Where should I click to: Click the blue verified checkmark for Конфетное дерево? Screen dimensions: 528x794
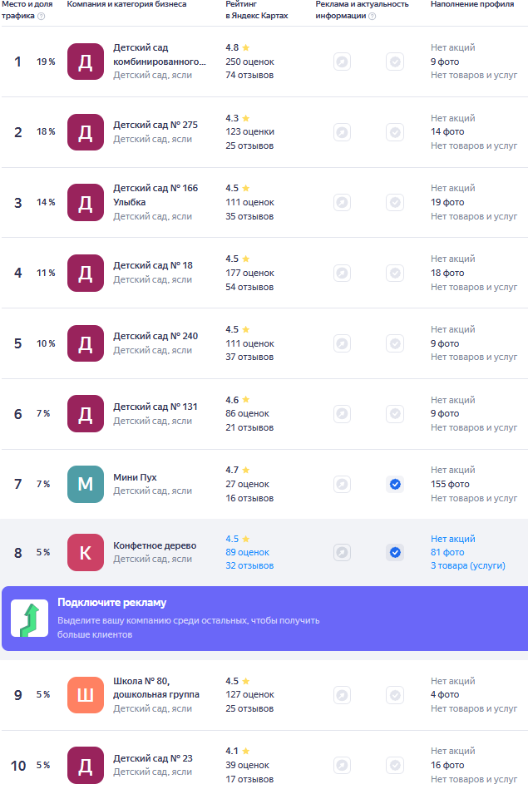[x=395, y=552]
